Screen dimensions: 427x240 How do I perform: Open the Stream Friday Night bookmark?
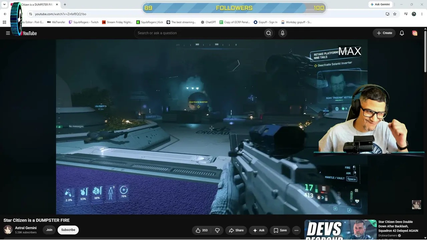[117, 22]
